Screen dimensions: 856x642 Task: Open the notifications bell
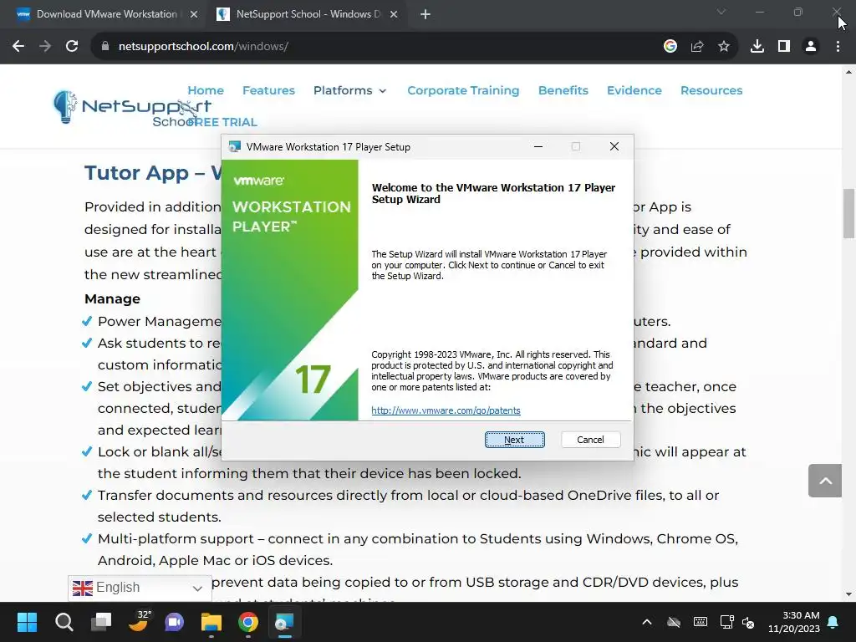click(x=833, y=622)
